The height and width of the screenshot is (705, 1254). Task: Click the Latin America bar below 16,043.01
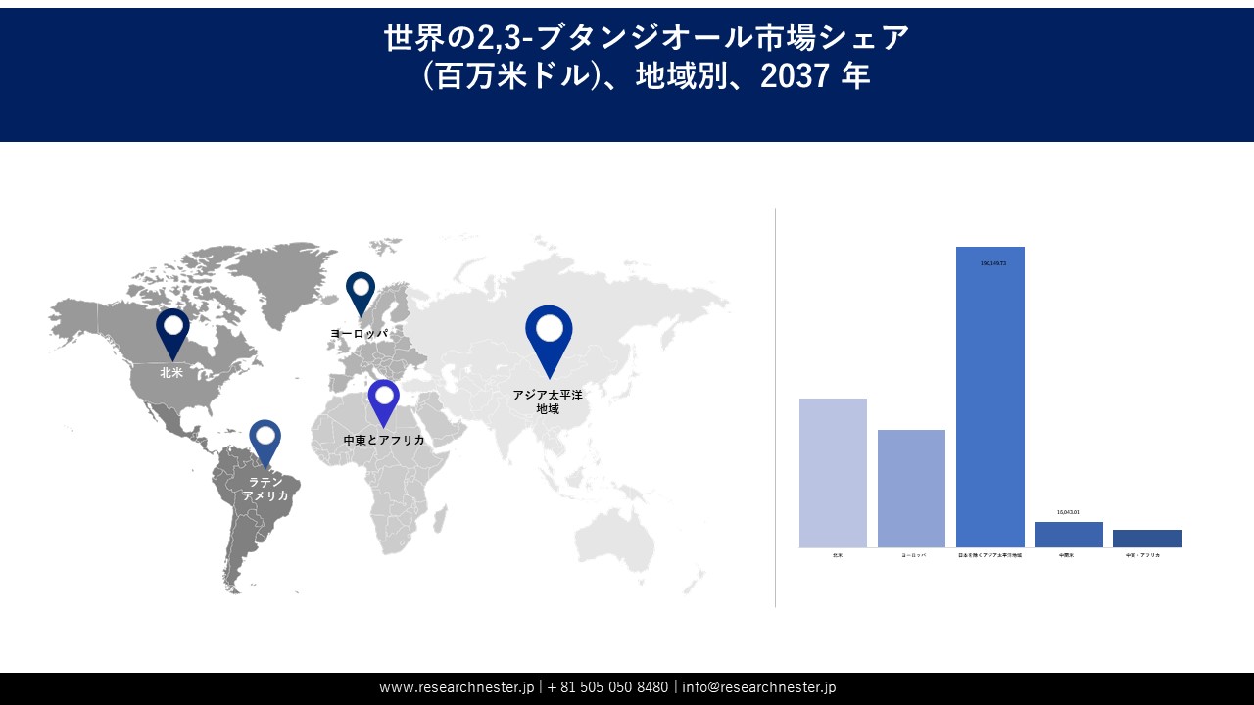tap(1069, 535)
